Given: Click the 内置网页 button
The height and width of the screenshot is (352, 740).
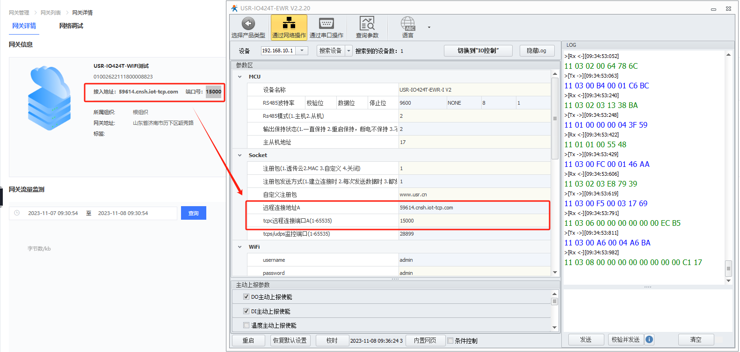Looking at the screenshot, I should tap(425, 340).
